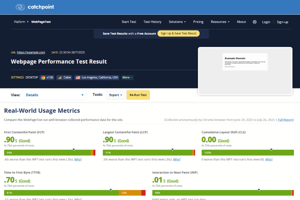Click the Webpage Performance Test Result title
This screenshot has height=200, width=300.
point(59,62)
